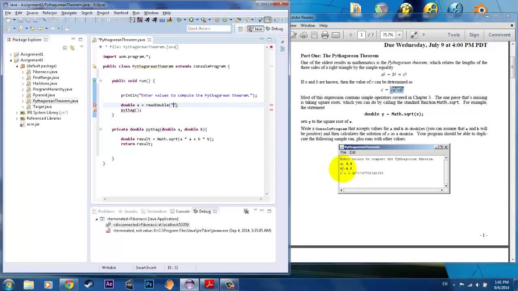The width and height of the screenshot is (518, 291).
Task: Open Photoshop from the taskbar
Action: (x=149, y=285)
